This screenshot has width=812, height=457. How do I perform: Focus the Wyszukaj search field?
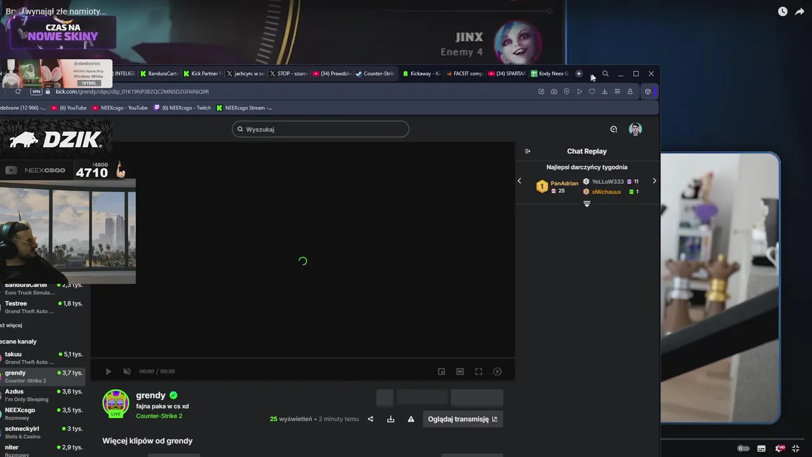click(320, 129)
